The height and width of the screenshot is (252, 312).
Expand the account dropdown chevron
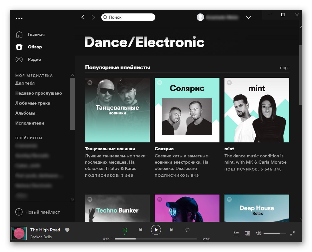point(248,17)
